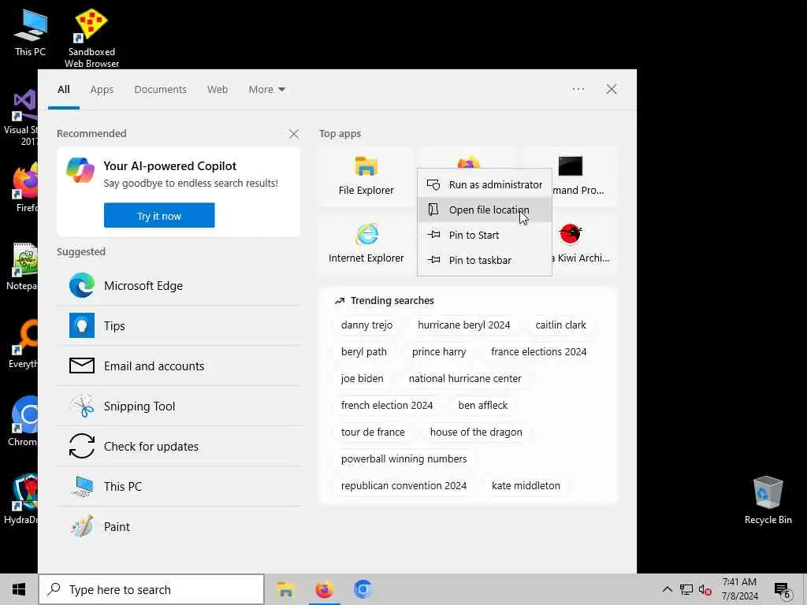Viewport: 807px width, 605px height.
Task: Select the Visual Studio desktop shortcut
Action: [x=20, y=117]
